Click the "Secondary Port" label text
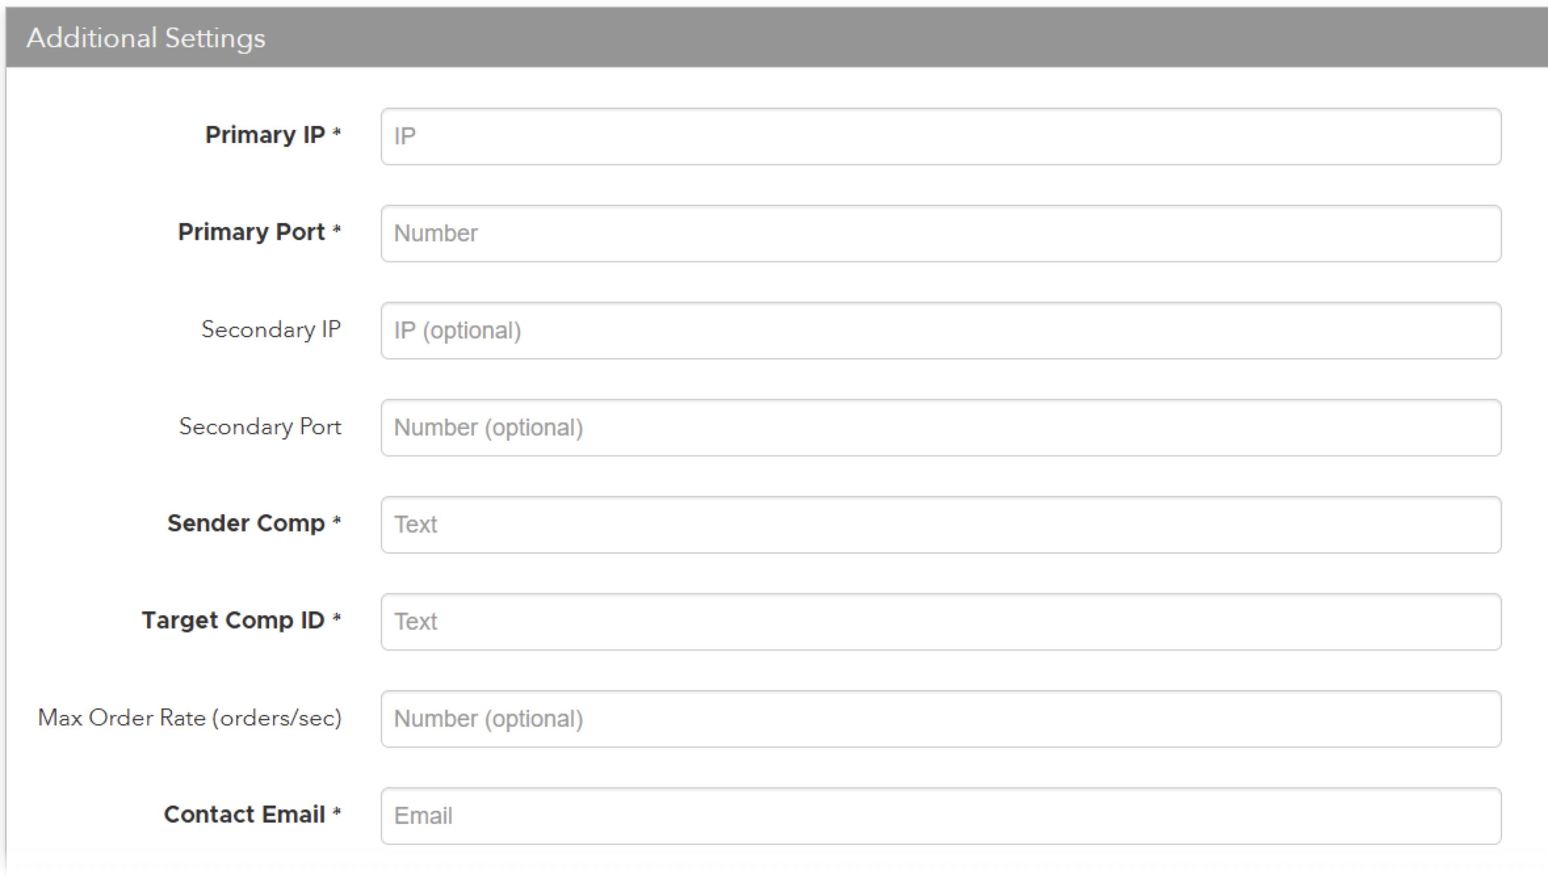The width and height of the screenshot is (1548, 879). click(260, 426)
